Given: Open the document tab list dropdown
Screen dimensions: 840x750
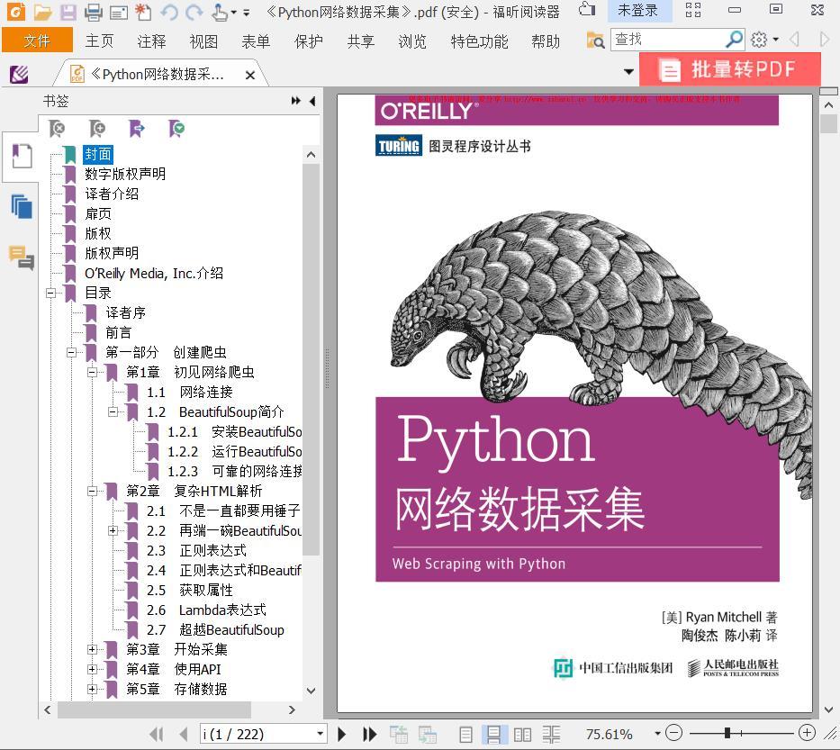Looking at the screenshot, I should click(x=628, y=71).
